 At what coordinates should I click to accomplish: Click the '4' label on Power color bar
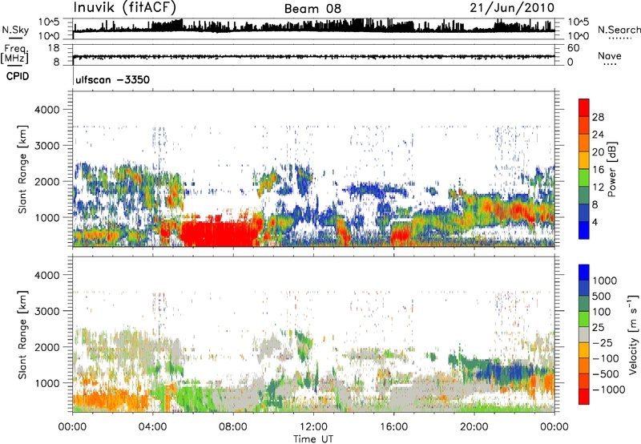595,223
